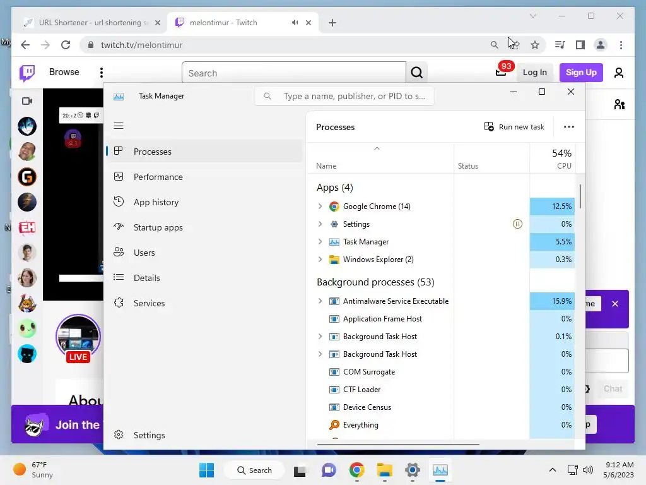The width and height of the screenshot is (646, 485).
Task: Sort processes by CPU column
Action: (552, 159)
